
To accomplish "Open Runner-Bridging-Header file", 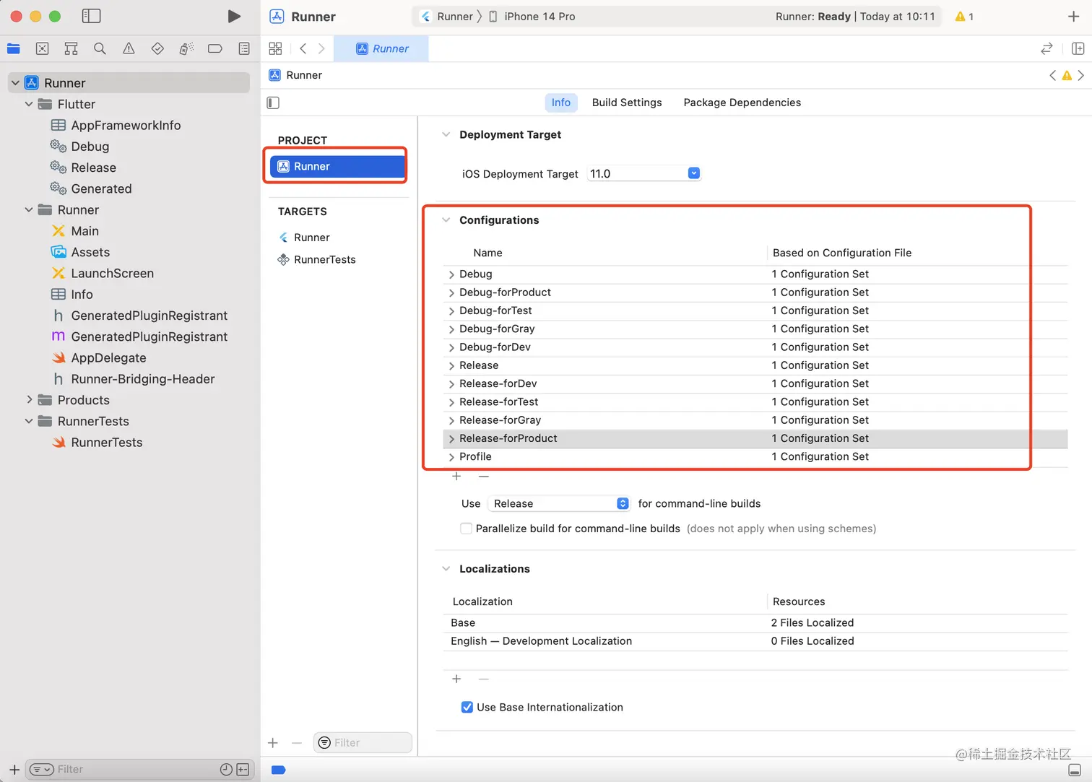I will click(x=142, y=379).
